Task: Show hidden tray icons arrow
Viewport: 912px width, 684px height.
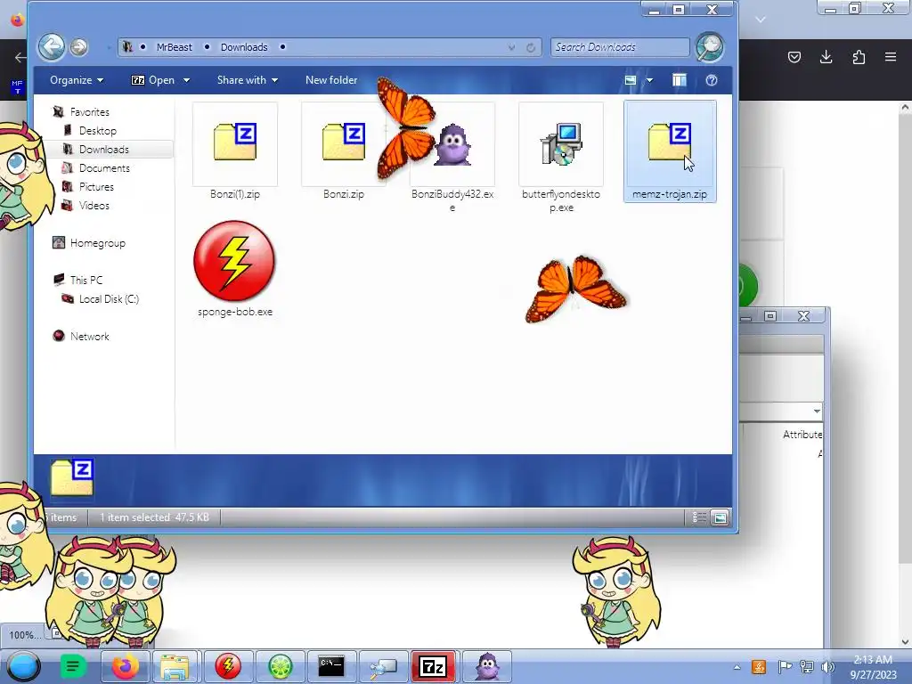Action: (x=737, y=667)
